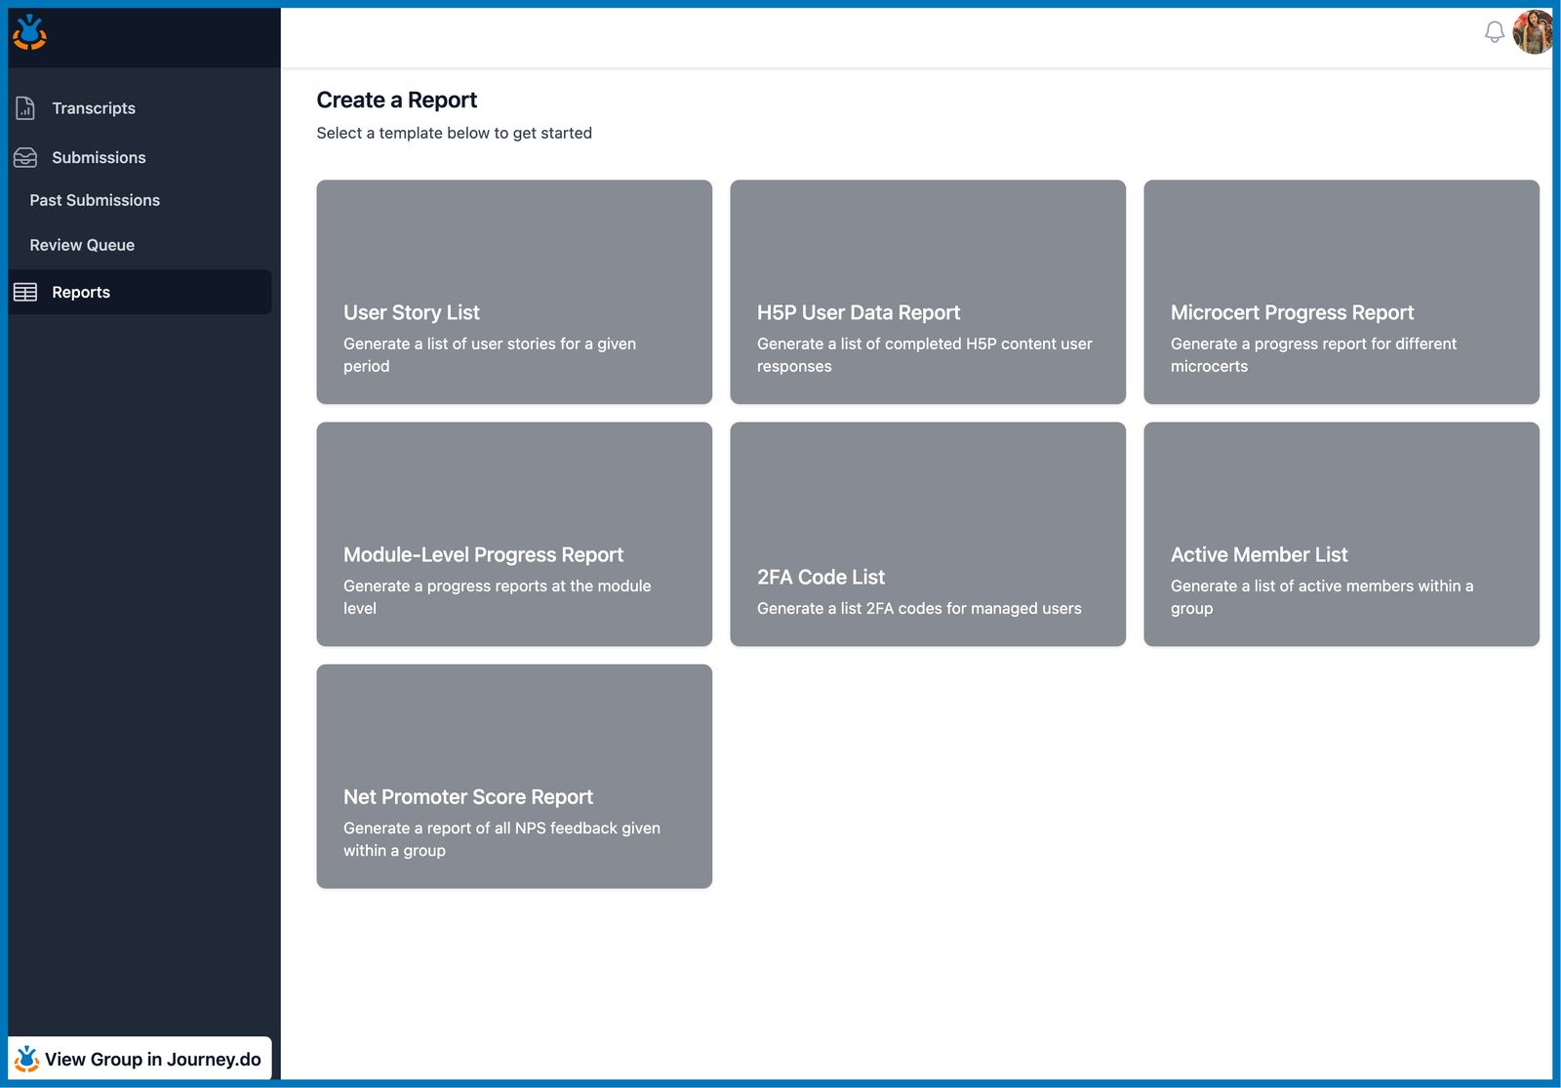Screen dimensions: 1561x1088
Task: Click the Reports table icon
Action: [25, 292]
